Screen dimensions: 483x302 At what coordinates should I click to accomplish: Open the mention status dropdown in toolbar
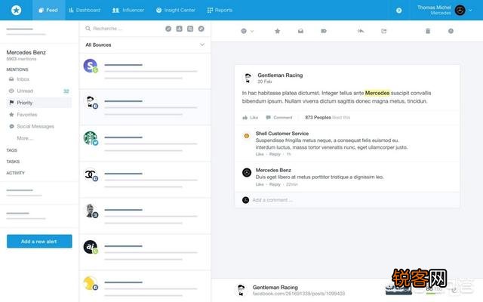pos(248,31)
